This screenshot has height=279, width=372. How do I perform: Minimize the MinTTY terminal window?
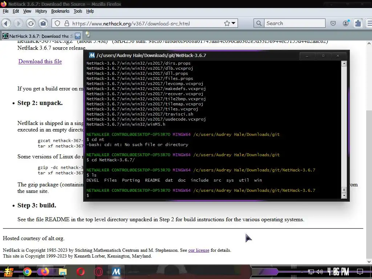pos(307,56)
